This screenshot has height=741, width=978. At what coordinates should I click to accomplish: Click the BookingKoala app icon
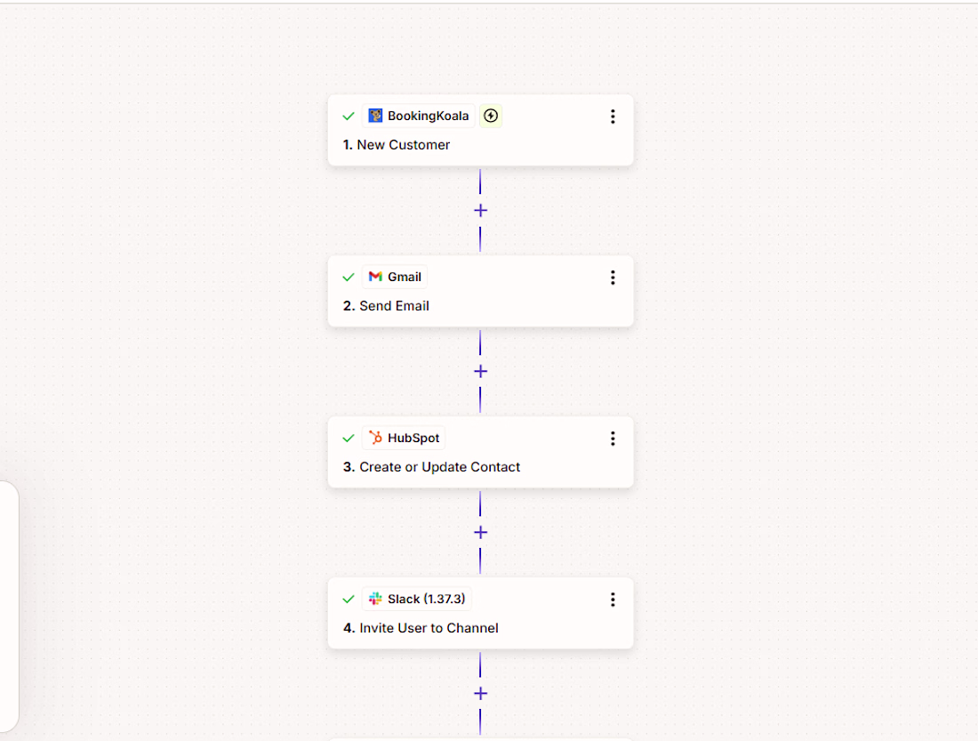click(375, 116)
